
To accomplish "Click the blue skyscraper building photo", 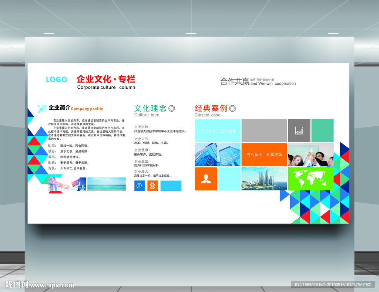I will pyautogui.click(x=218, y=155).
